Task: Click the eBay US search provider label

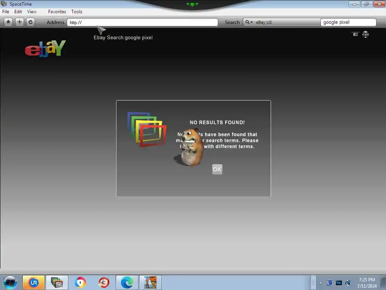Action: point(263,22)
